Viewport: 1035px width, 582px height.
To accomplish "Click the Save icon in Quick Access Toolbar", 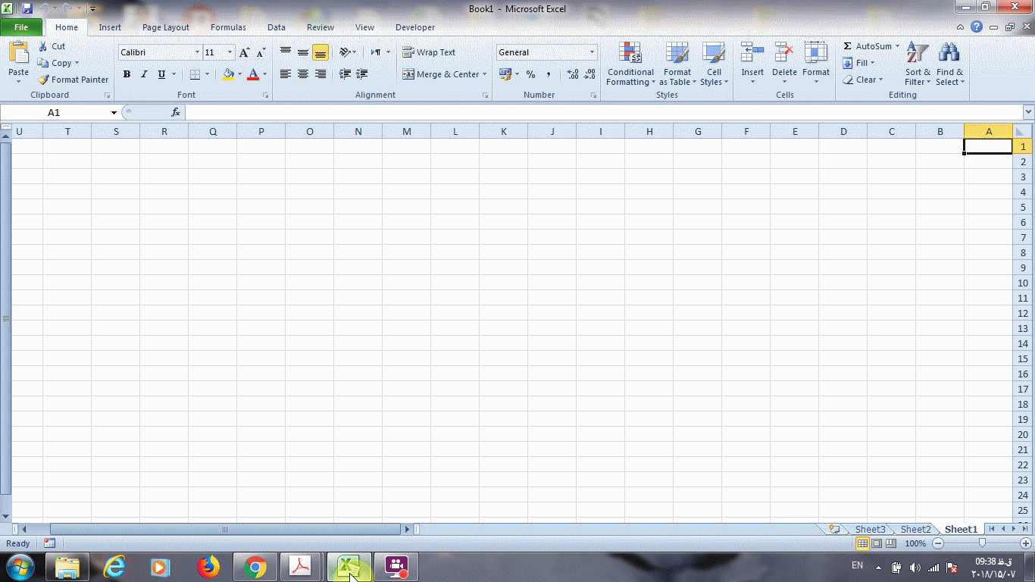I will coord(27,9).
